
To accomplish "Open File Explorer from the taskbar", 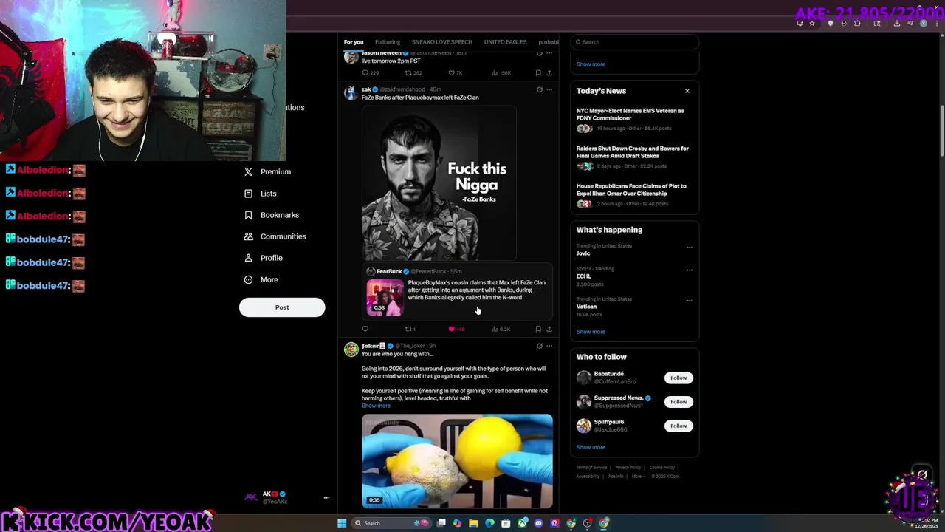I will (x=473, y=523).
